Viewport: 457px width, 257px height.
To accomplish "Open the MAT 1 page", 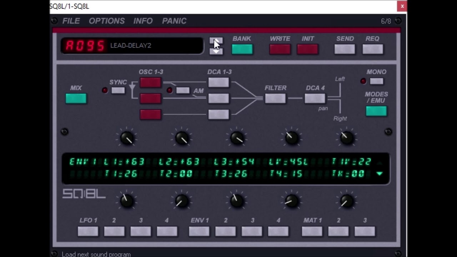I will [312, 231].
